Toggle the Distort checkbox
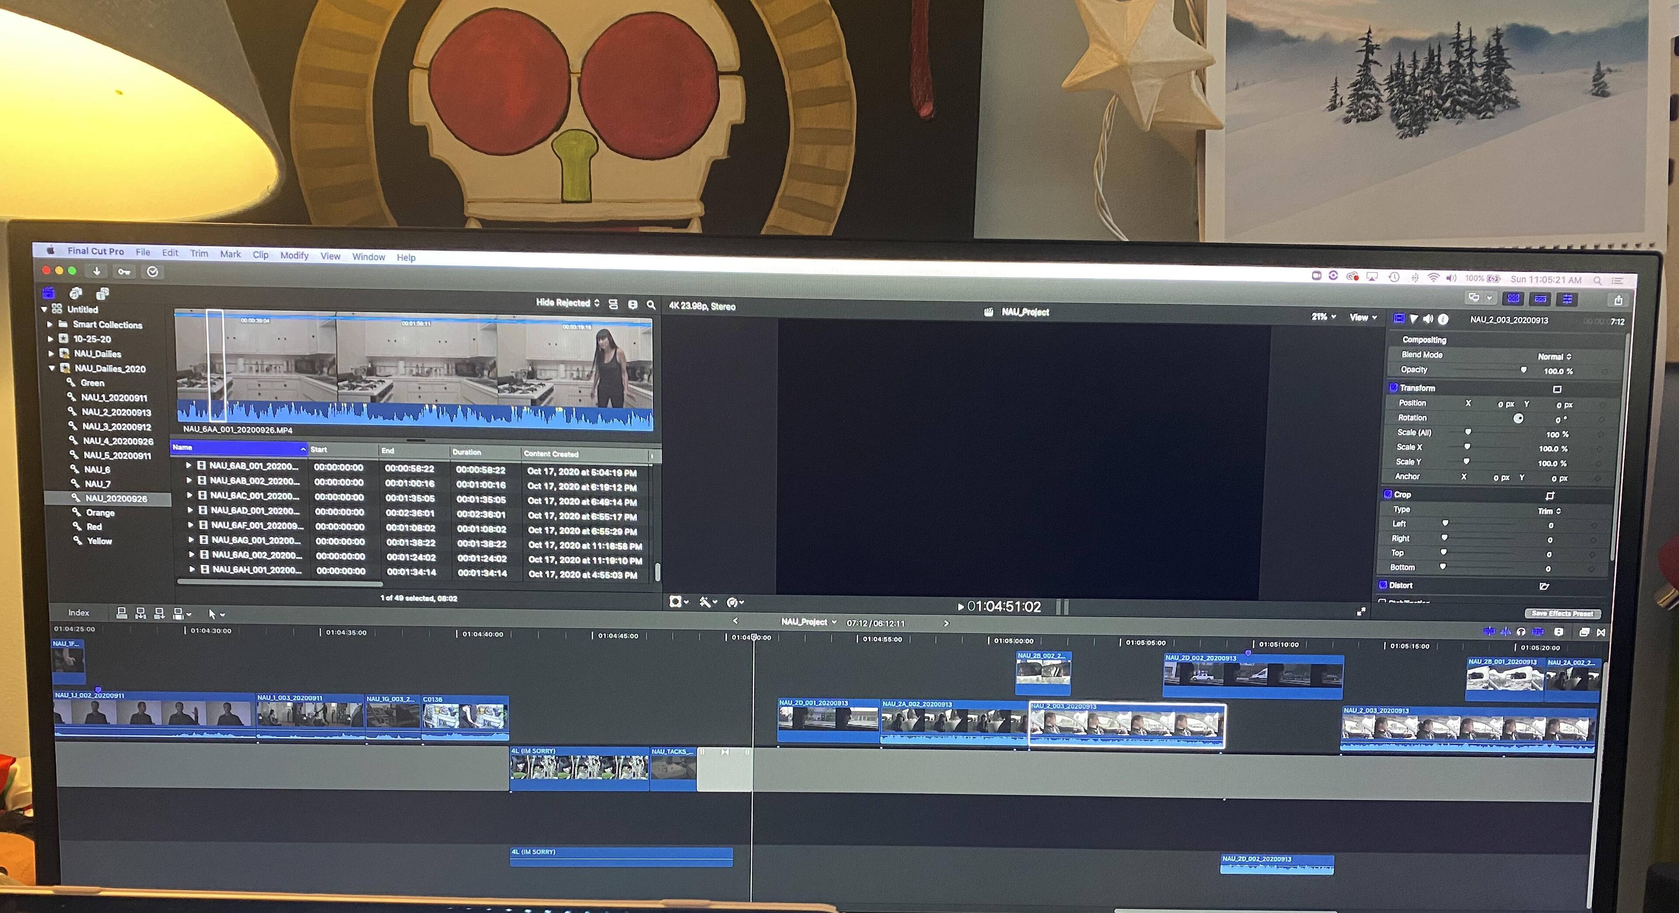 tap(1383, 585)
